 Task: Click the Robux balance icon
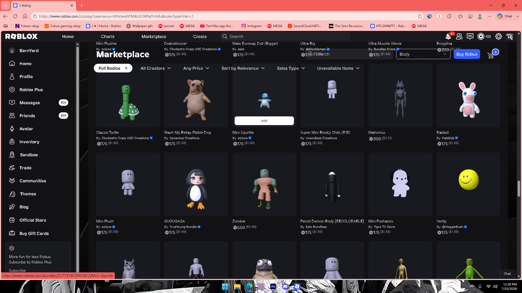click(481, 36)
